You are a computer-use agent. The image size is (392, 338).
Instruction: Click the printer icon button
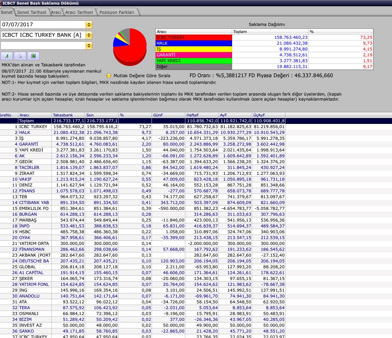(x=20, y=56)
